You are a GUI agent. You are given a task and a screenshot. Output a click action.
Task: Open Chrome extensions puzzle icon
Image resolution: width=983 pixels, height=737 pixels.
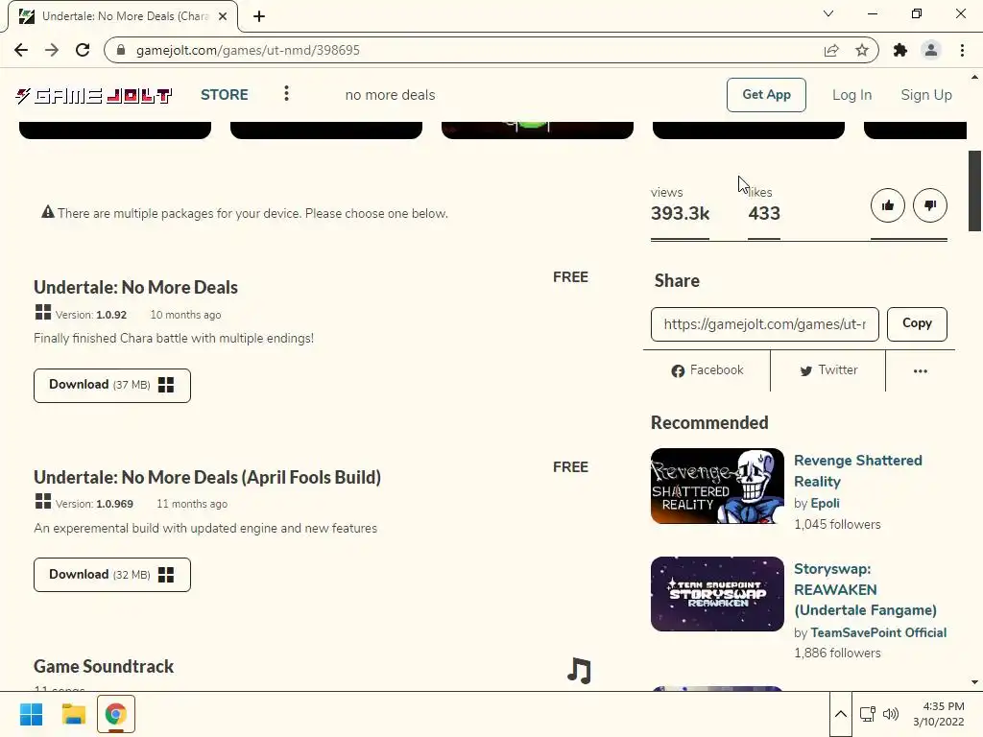pyautogui.click(x=900, y=50)
